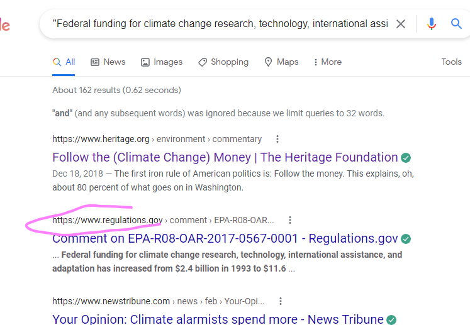Switch to the Images tab

[x=162, y=62]
